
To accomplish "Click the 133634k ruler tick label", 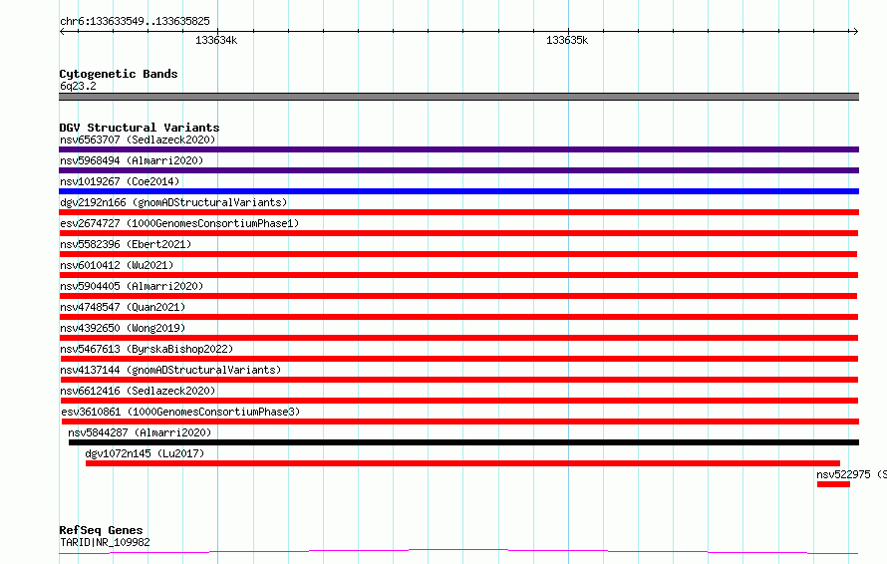I will [216, 40].
